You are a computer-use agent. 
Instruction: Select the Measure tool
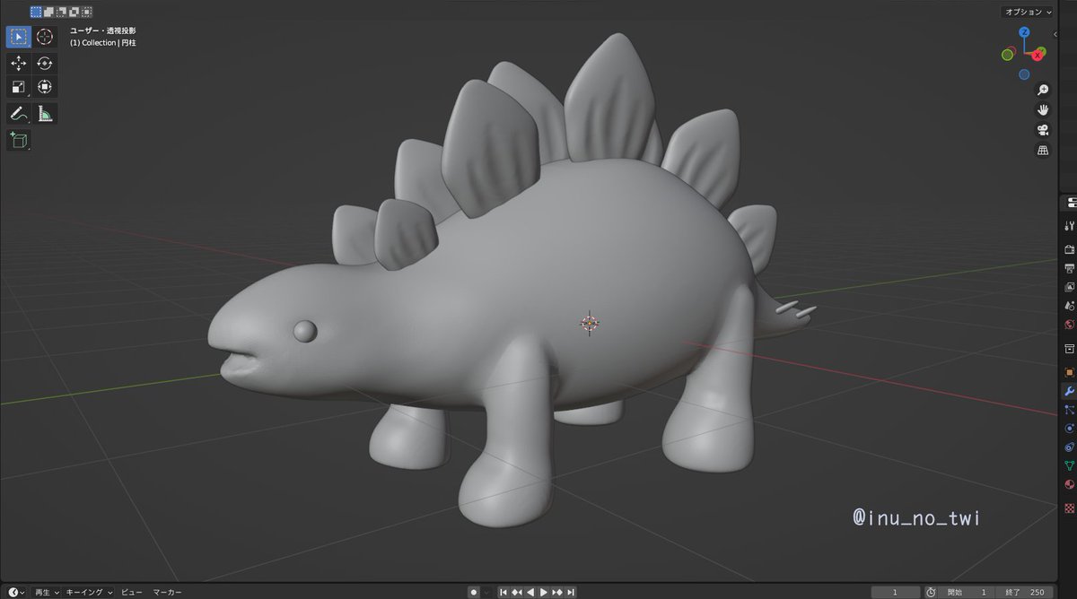click(45, 113)
